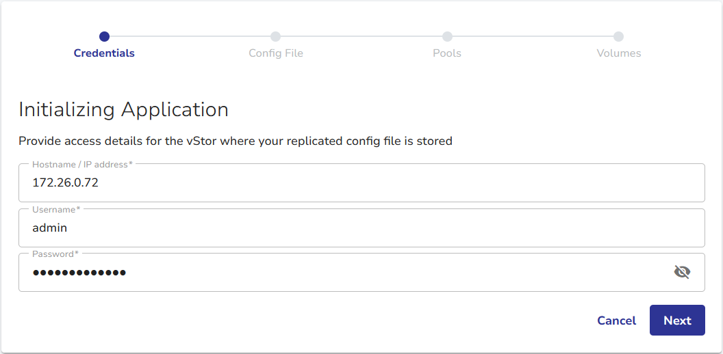
Task: Click the Credentials step circle indicator
Action: coord(104,36)
